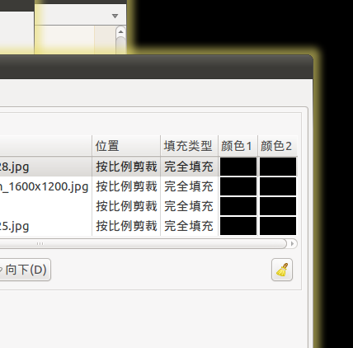This screenshot has width=353, height=348.
Task: Sort by the 填充类型 column header
Action: click(x=189, y=146)
